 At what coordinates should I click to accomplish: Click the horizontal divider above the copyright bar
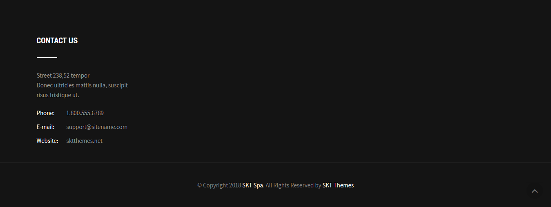[275, 162]
